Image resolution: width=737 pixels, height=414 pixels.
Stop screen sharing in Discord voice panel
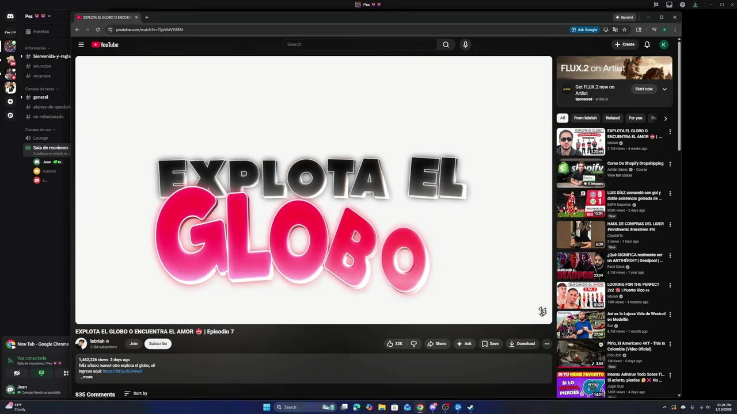click(x=41, y=373)
